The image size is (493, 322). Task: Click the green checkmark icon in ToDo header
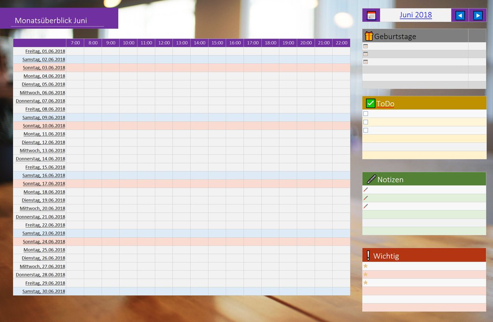point(370,103)
